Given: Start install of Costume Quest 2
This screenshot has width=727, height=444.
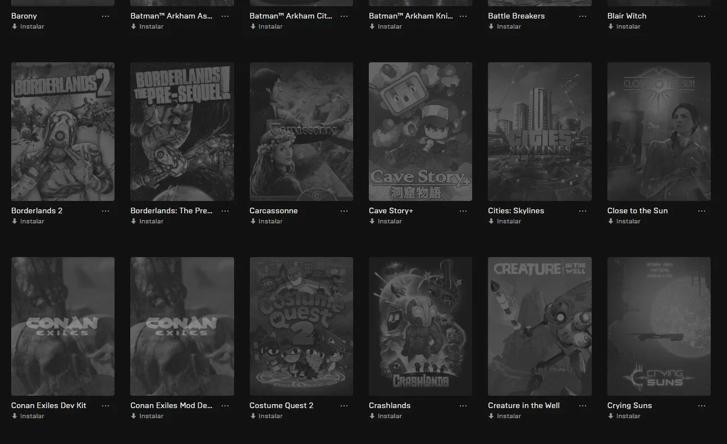Looking at the screenshot, I should click(266, 416).
